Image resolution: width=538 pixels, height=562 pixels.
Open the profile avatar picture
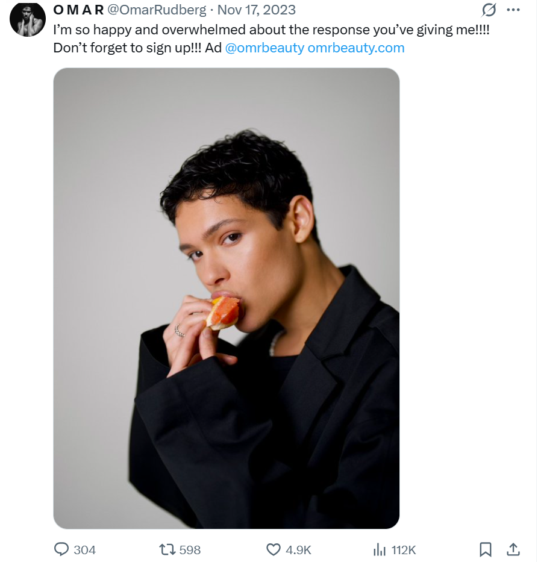coord(28,19)
